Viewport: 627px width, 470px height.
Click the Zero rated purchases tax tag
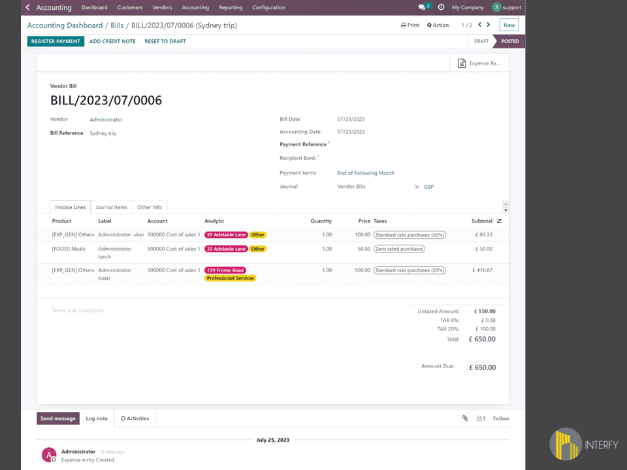[399, 249]
